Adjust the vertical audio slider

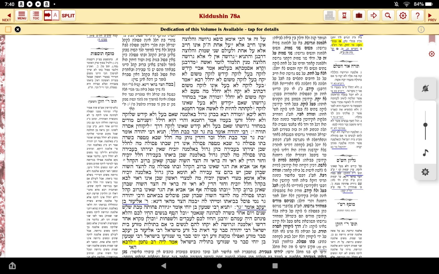pyautogui.click(x=425, y=125)
